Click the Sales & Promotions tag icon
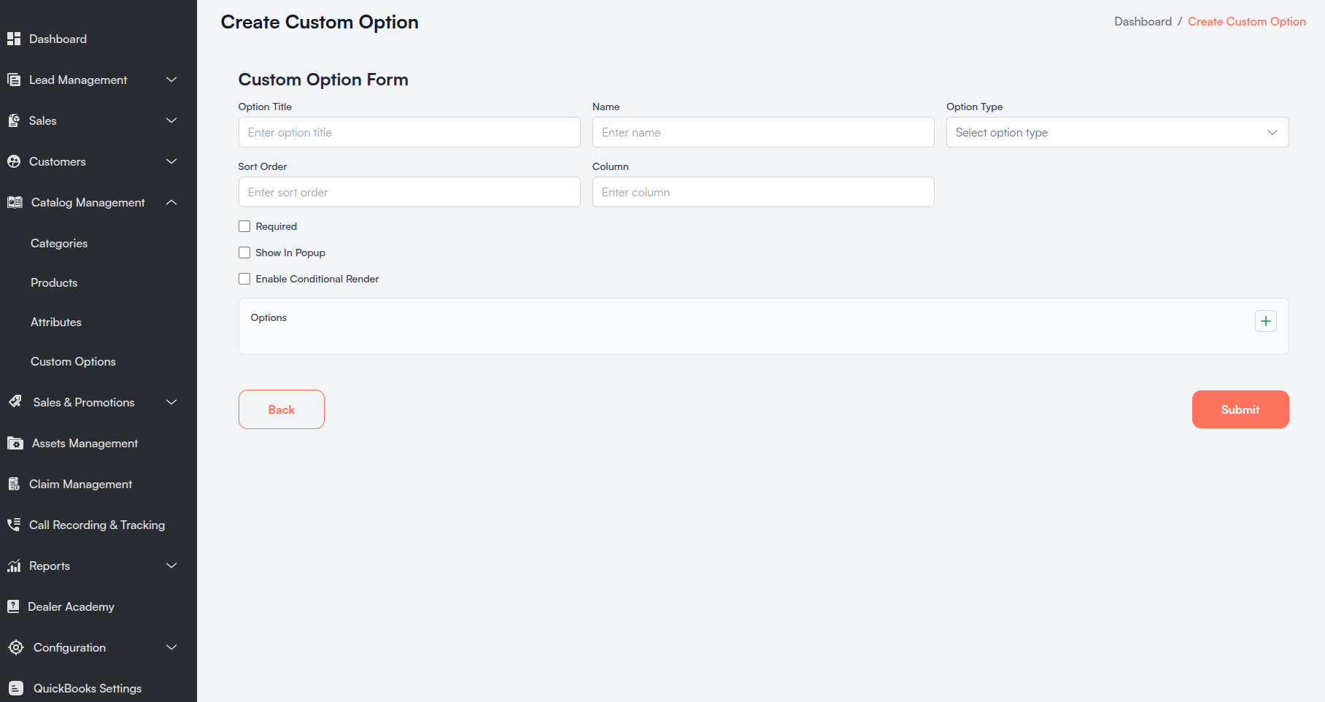 (x=15, y=401)
